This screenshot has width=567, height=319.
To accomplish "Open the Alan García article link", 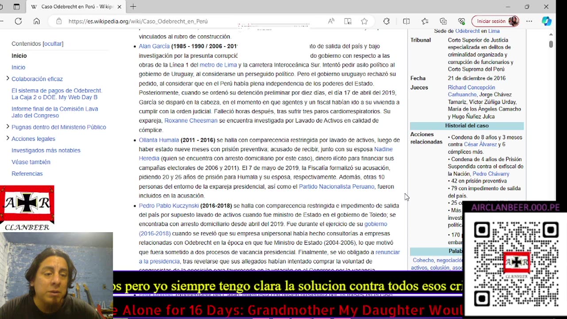I will (154, 46).
